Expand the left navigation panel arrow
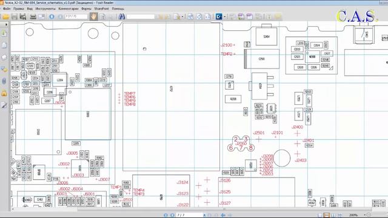Screen dimensions: 388x218 (6, 24)
